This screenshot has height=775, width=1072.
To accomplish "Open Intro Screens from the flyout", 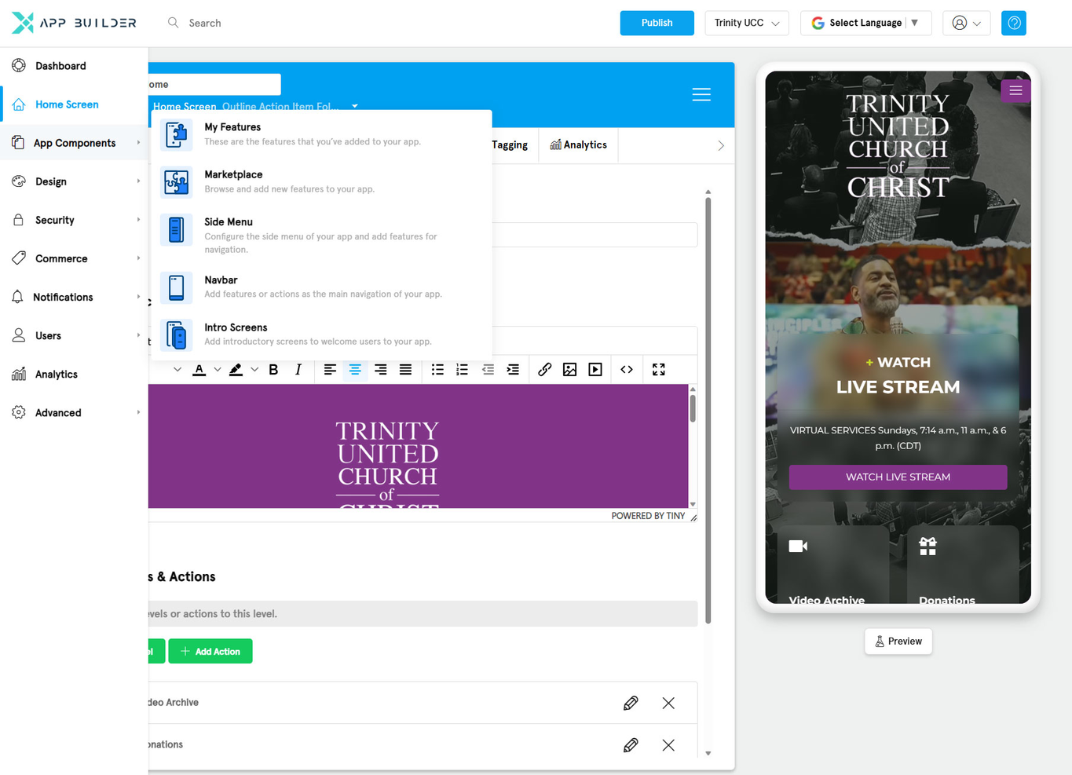I will point(321,334).
